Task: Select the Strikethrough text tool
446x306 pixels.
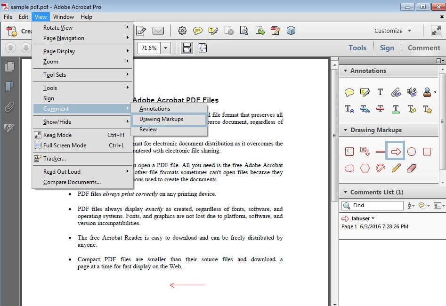Action: pyautogui.click(x=380, y=109)
